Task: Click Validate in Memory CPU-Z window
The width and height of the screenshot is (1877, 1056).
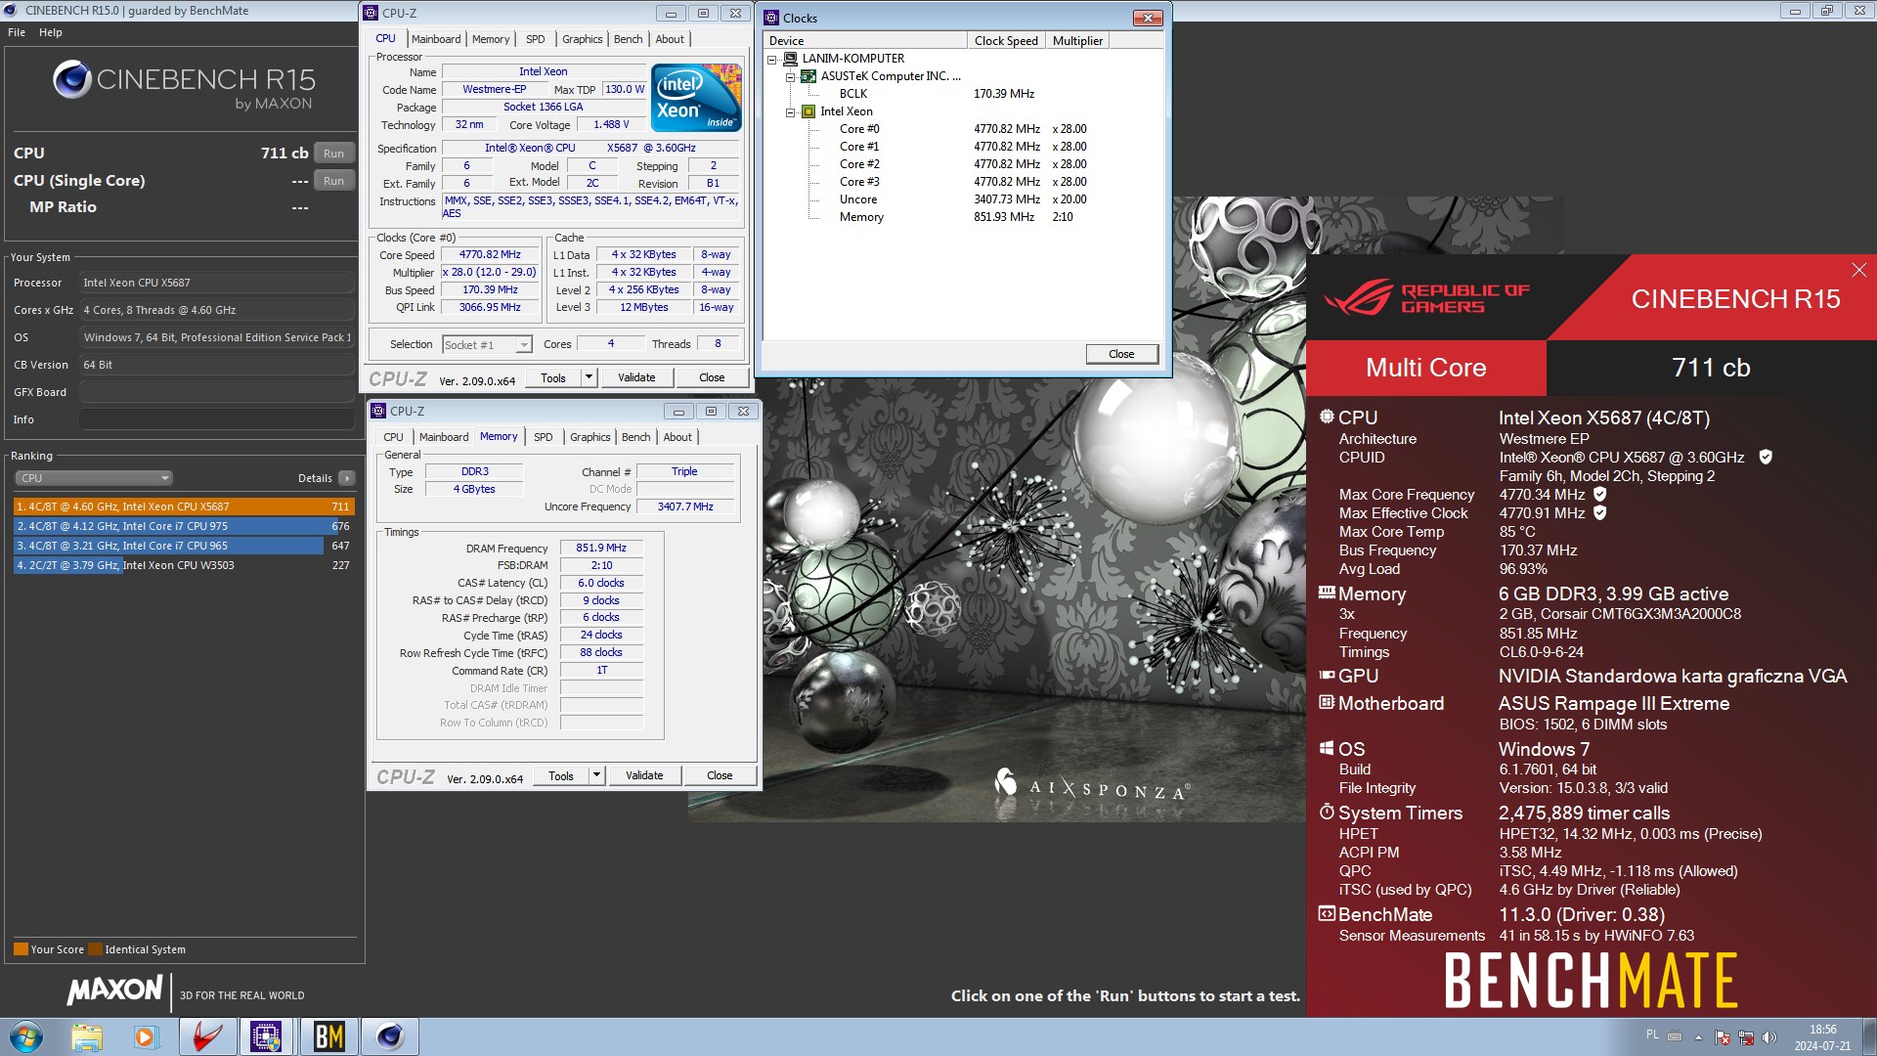Action: 644,775
